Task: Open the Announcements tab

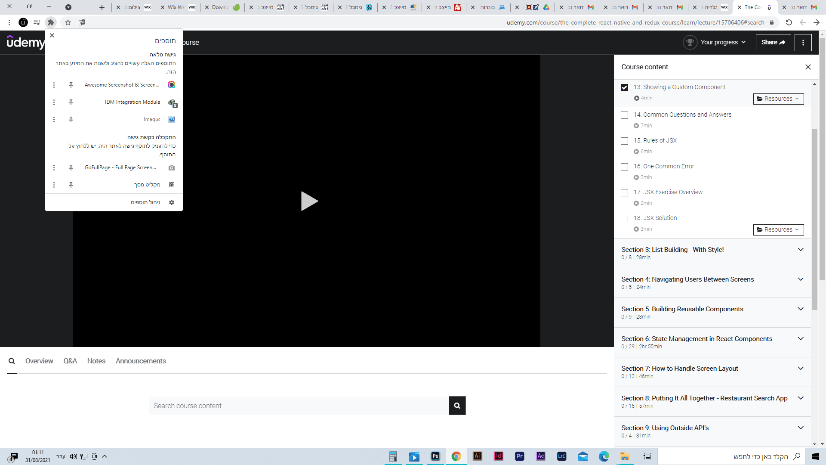Action: pos(141,361)
